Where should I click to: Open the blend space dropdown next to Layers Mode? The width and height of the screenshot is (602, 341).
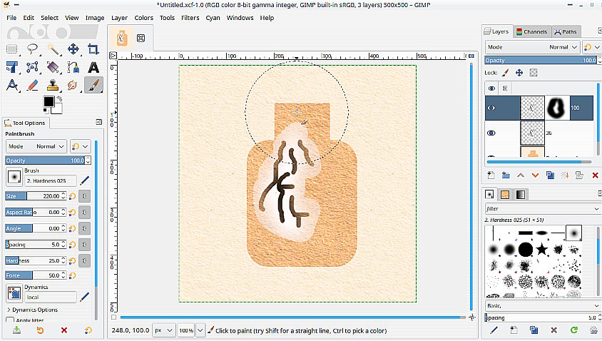591,47
